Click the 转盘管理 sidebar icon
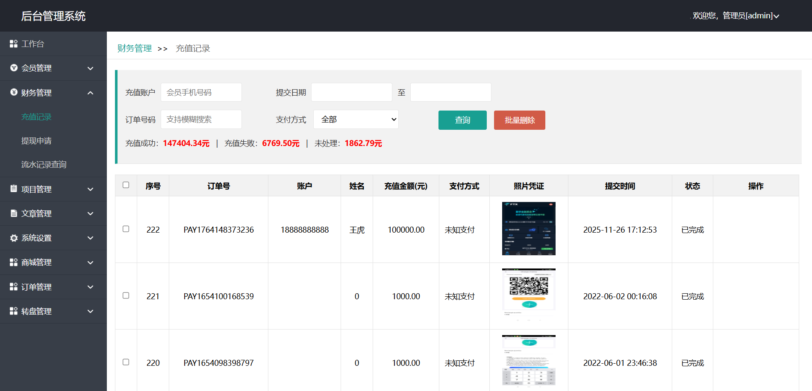Image resolution: width=812 pixels, height=391 pixels. point(14,311)
